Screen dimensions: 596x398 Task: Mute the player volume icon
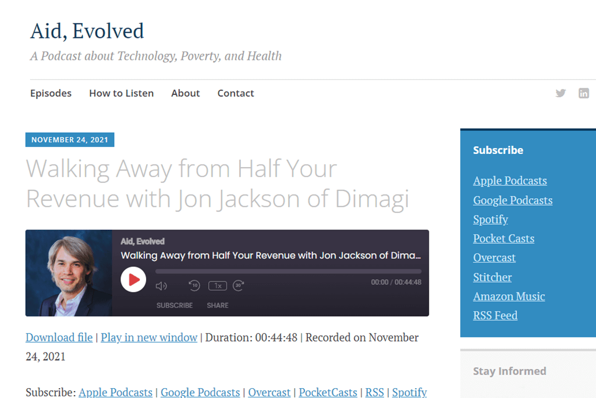tap(161, 286)
